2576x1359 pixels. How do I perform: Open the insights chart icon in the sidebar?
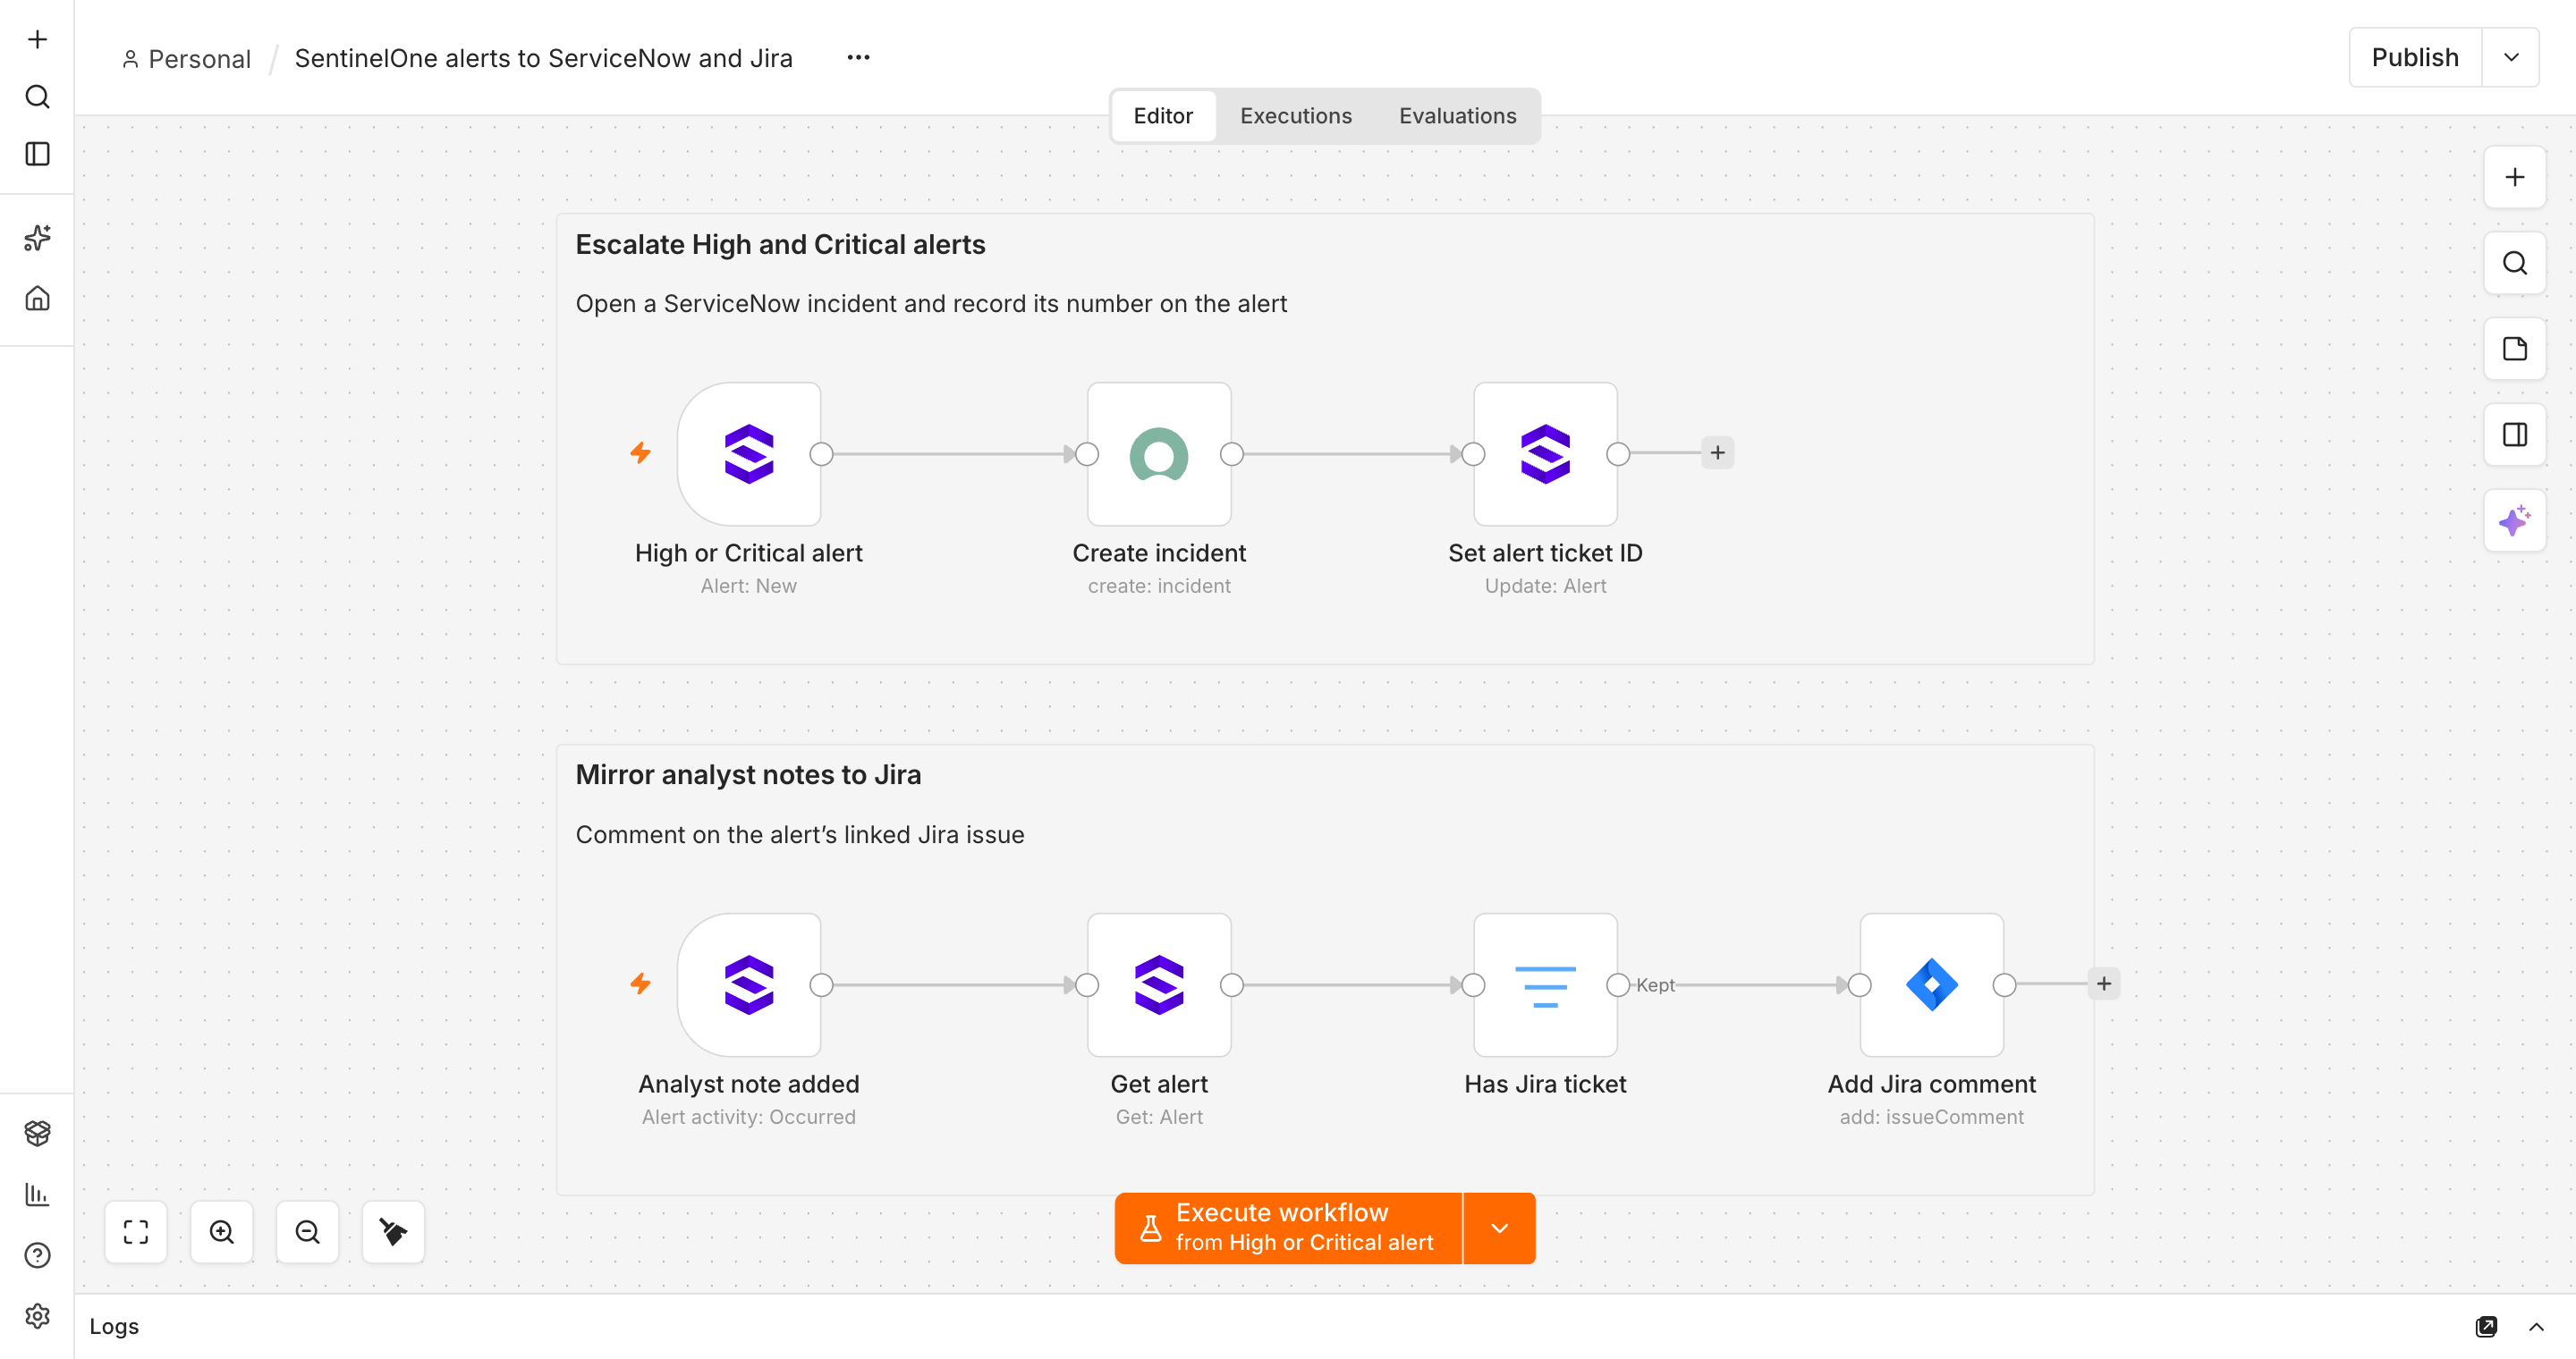click(37, 1194)
